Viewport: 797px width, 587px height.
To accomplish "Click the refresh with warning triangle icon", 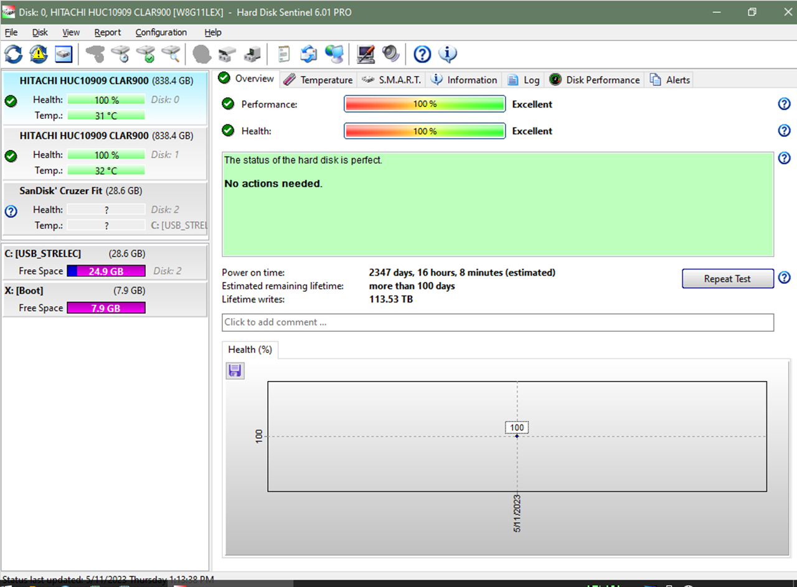I will pos(39,55).
